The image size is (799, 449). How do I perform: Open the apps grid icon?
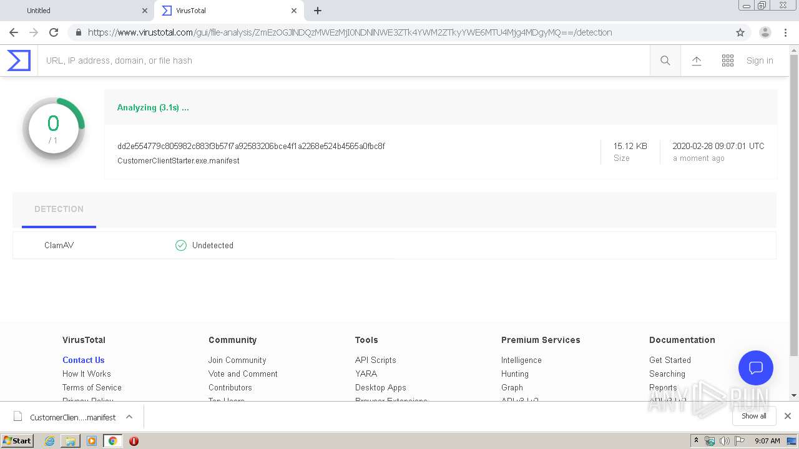click(728, 60)
